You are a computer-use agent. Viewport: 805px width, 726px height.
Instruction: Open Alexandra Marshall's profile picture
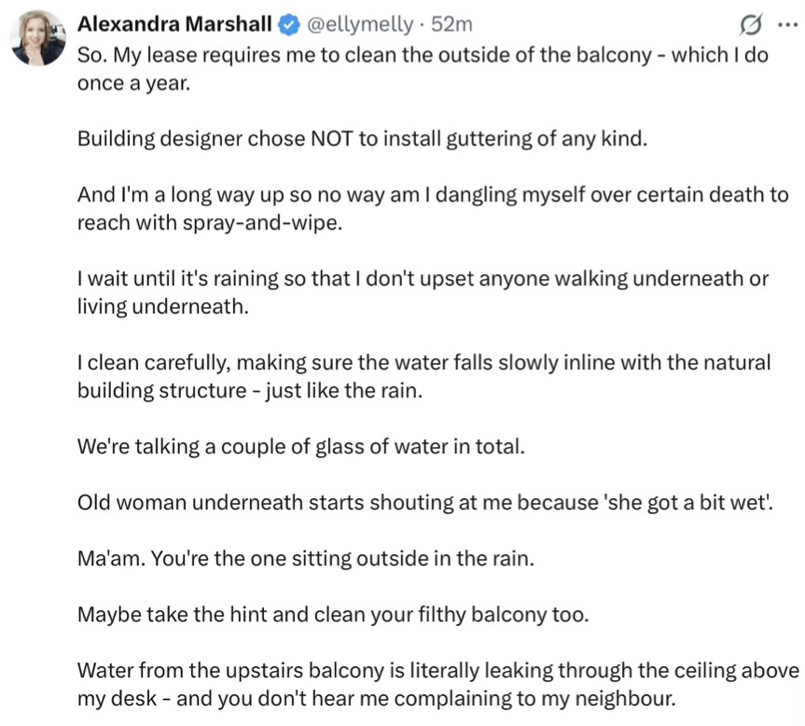pyautogui.click(x=36, y=38)
